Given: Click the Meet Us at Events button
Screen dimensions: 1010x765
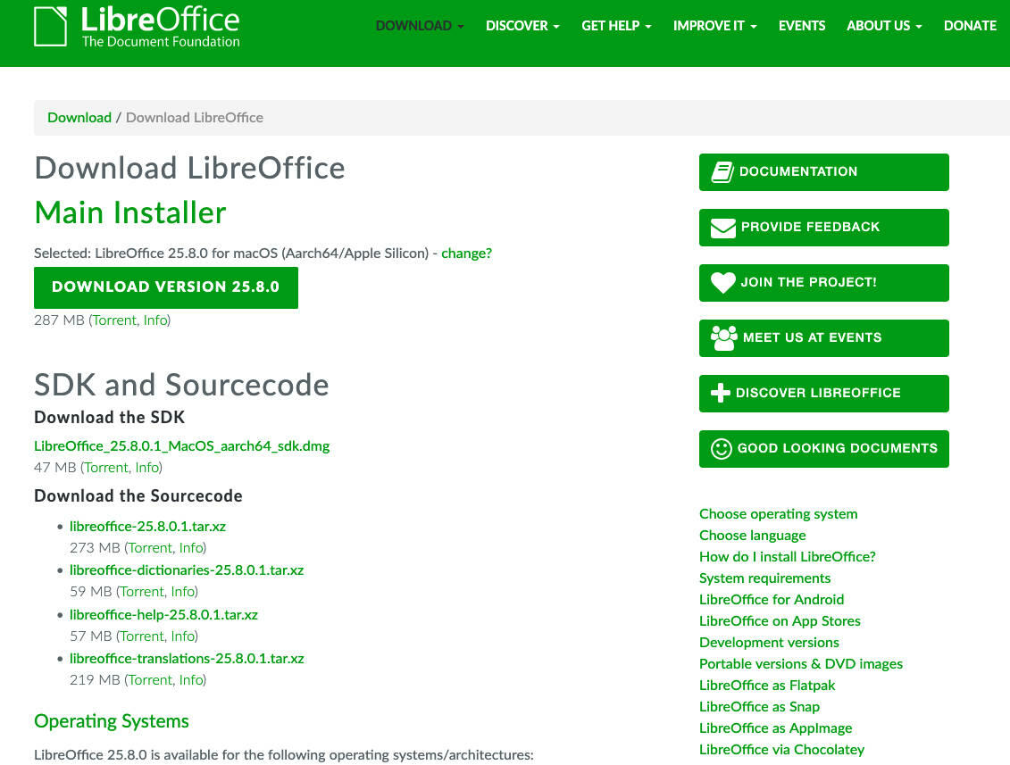Looking at the screenshot, I should tap(824, 338).
